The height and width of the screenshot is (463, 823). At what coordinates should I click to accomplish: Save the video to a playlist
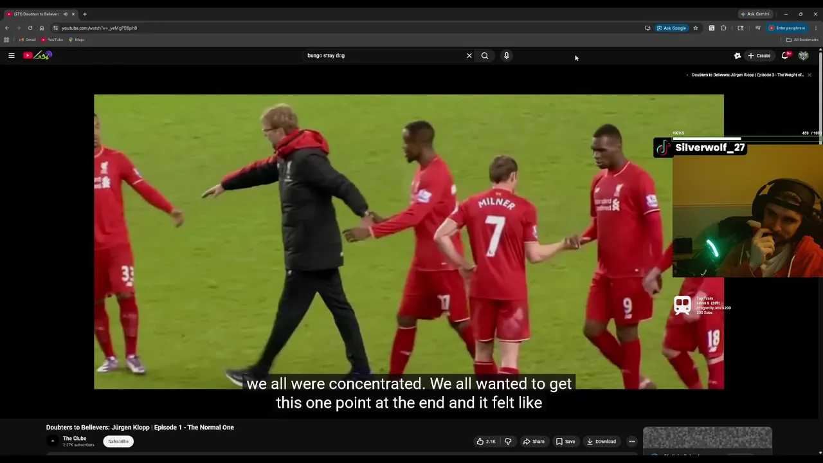pyautogui.click(x=565, y=441)
